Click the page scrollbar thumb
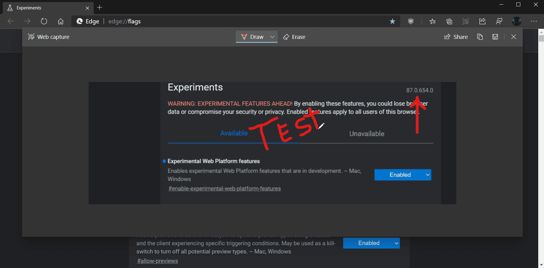Image resolution: width=544 pixels, height=268 pixels. (541, 38)
